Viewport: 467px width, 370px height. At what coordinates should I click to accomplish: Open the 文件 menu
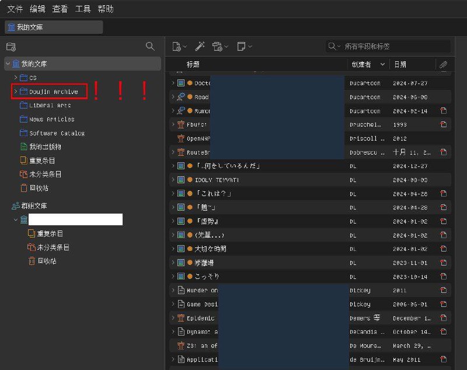pyautogui.click(x=15, y=9)
